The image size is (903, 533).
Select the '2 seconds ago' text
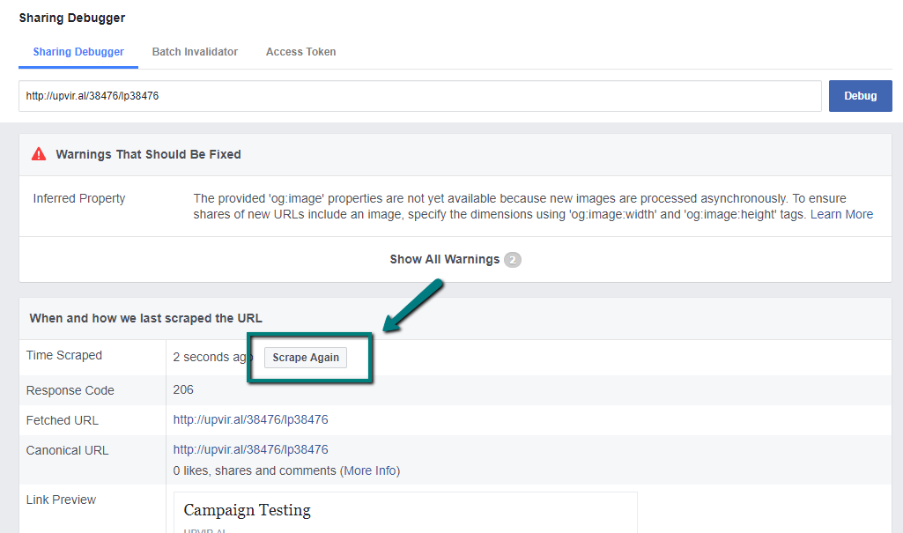click(x=212, y=358)
